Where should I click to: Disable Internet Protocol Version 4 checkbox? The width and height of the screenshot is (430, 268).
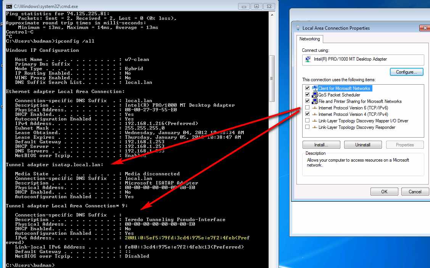(x=308, y=114)
